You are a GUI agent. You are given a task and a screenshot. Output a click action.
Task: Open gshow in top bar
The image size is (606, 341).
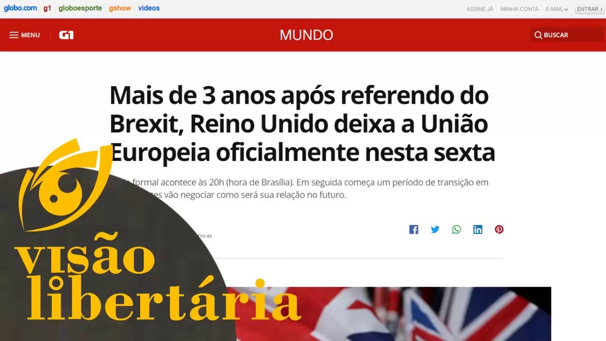pyautogui.click(x=120, y=8)
